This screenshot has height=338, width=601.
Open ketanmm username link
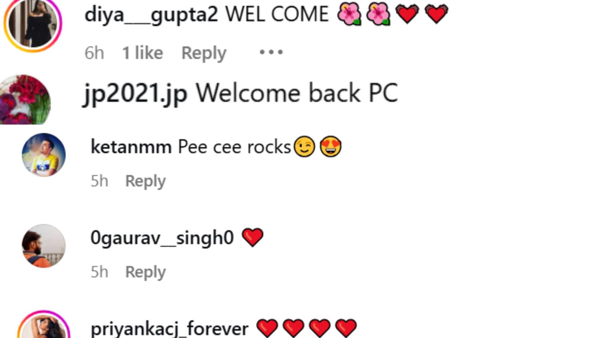(x=131, y=146)
